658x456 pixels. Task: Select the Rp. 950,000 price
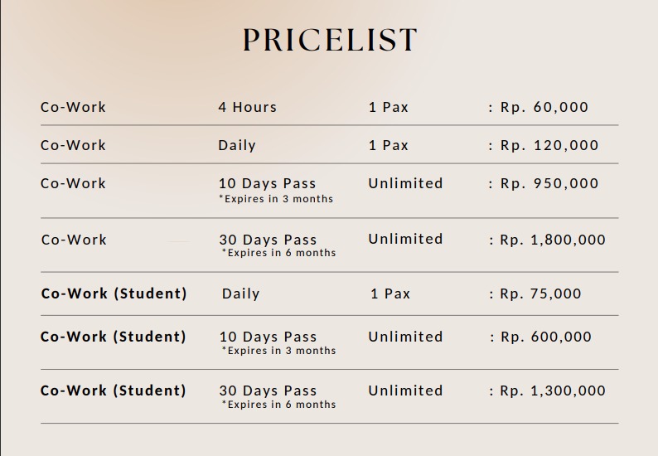[549, 183]
